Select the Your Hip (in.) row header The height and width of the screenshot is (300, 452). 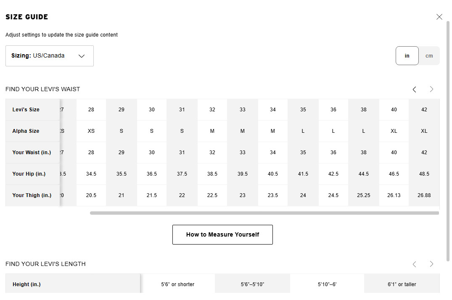coord(32,174)
